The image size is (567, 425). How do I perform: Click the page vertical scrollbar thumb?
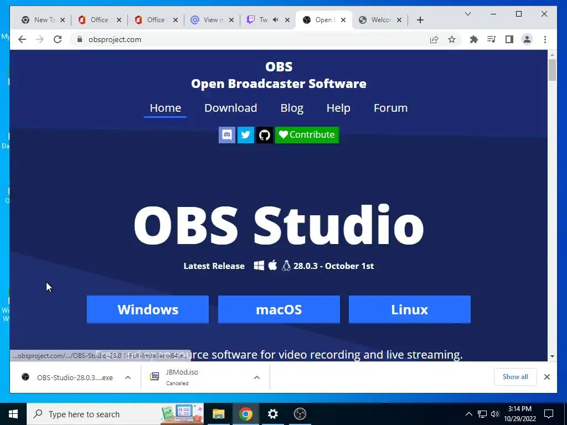552,70
